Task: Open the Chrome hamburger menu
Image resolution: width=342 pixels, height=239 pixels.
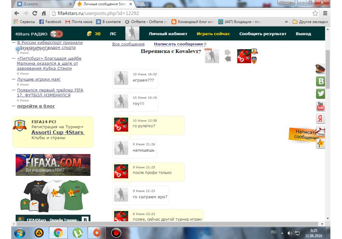Action: coord(325,13)
